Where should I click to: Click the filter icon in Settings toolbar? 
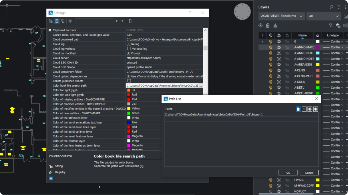[62, 21]
